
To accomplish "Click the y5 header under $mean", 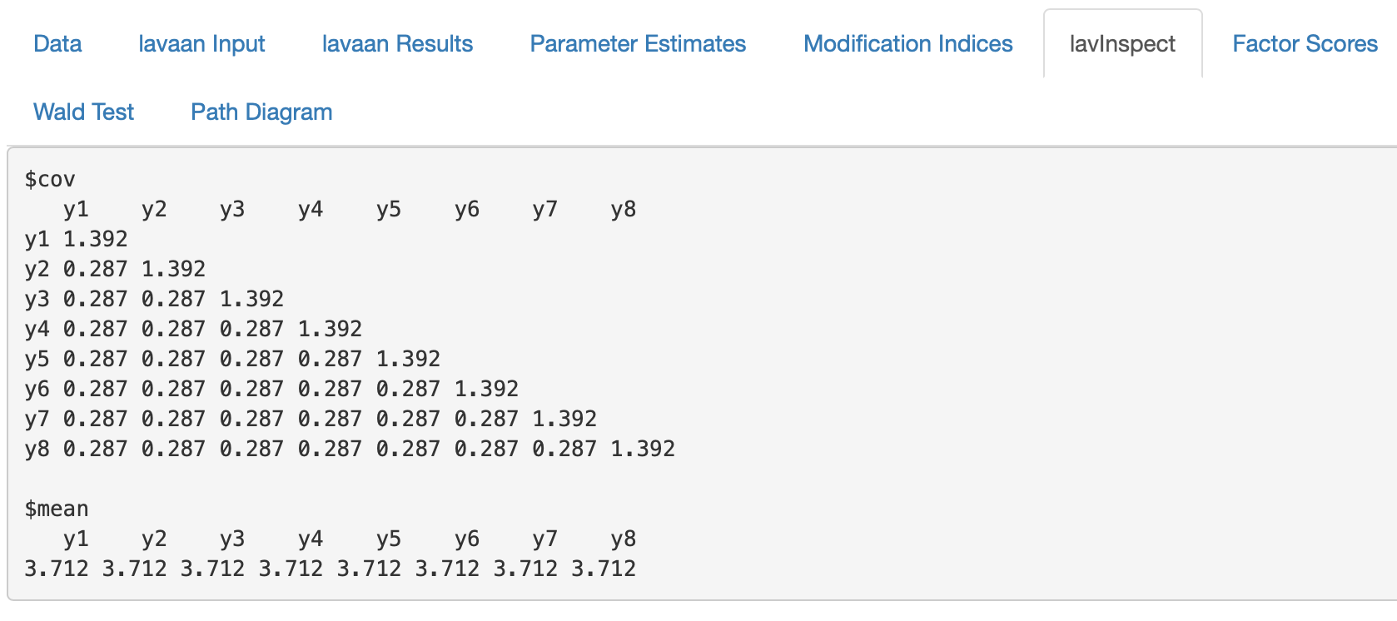I will click(x=388, y=539).
